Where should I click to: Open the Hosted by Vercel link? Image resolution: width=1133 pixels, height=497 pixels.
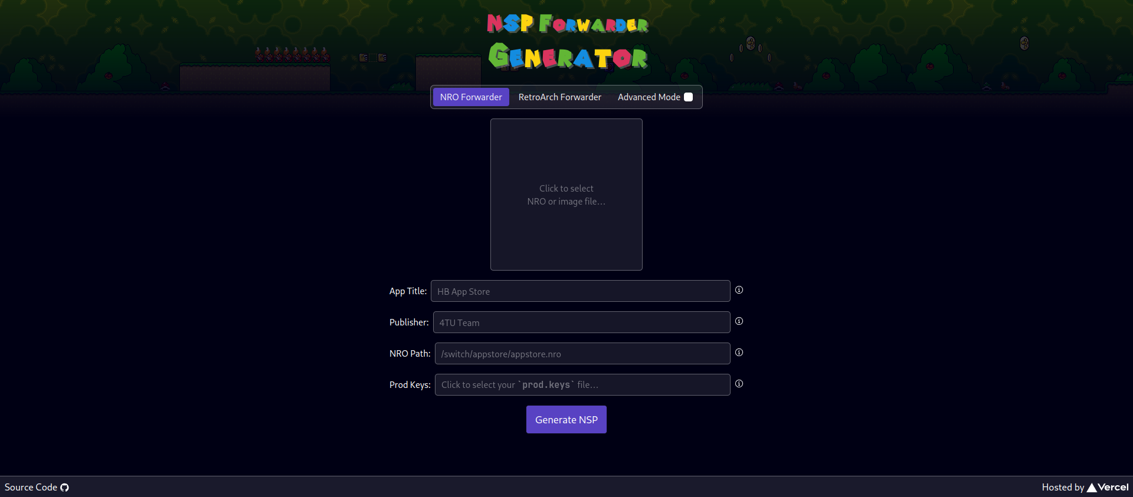pyautogui.click(x=1085, y=488)
